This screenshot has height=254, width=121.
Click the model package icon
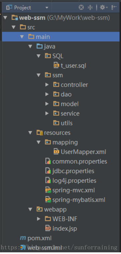click(x=56, y=104)
